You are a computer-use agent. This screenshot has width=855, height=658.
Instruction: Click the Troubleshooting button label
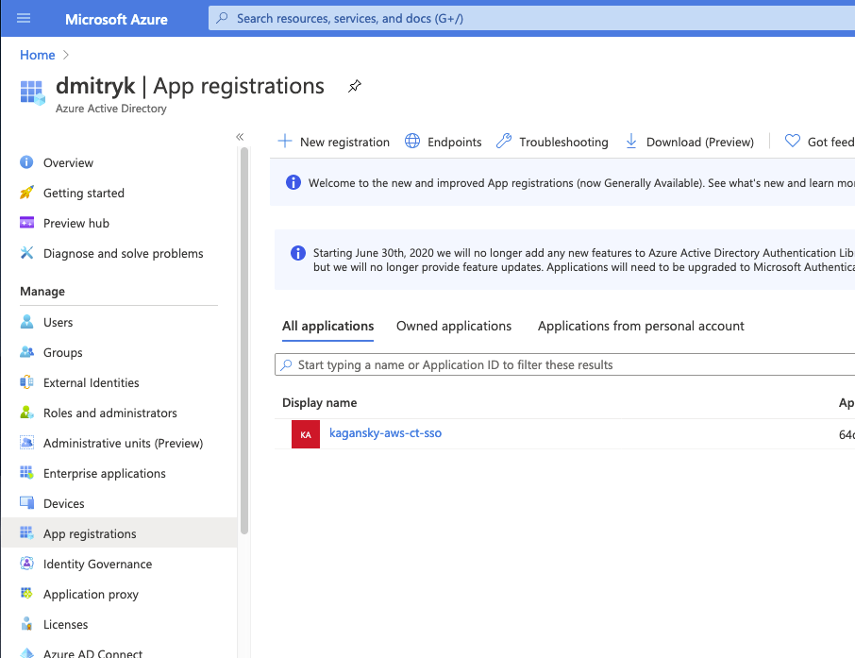tap(563, 142)
